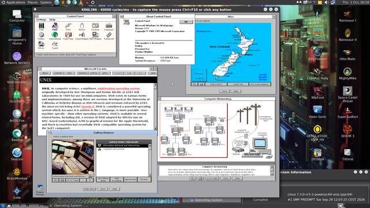The width and height of the screenshot is (370, 208).
Task: Click the print icon in Atlas window
Action: click(x=201, y=84)
